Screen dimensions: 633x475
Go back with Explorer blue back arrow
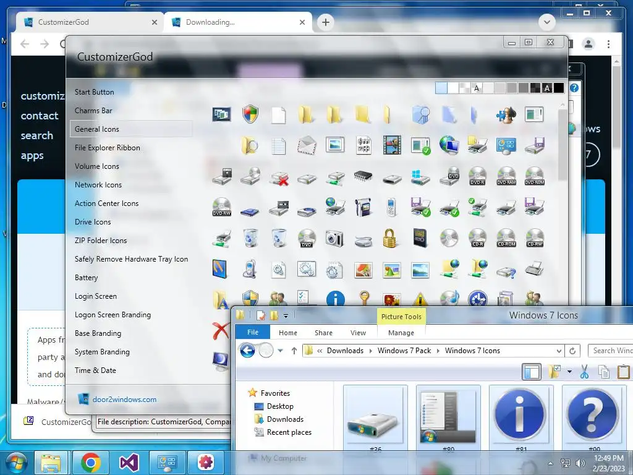[247, 350]
